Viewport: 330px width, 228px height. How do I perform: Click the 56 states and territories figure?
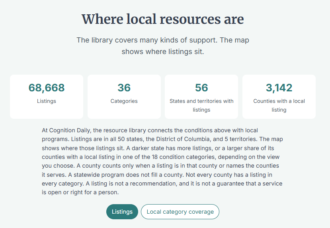[201, 88]
